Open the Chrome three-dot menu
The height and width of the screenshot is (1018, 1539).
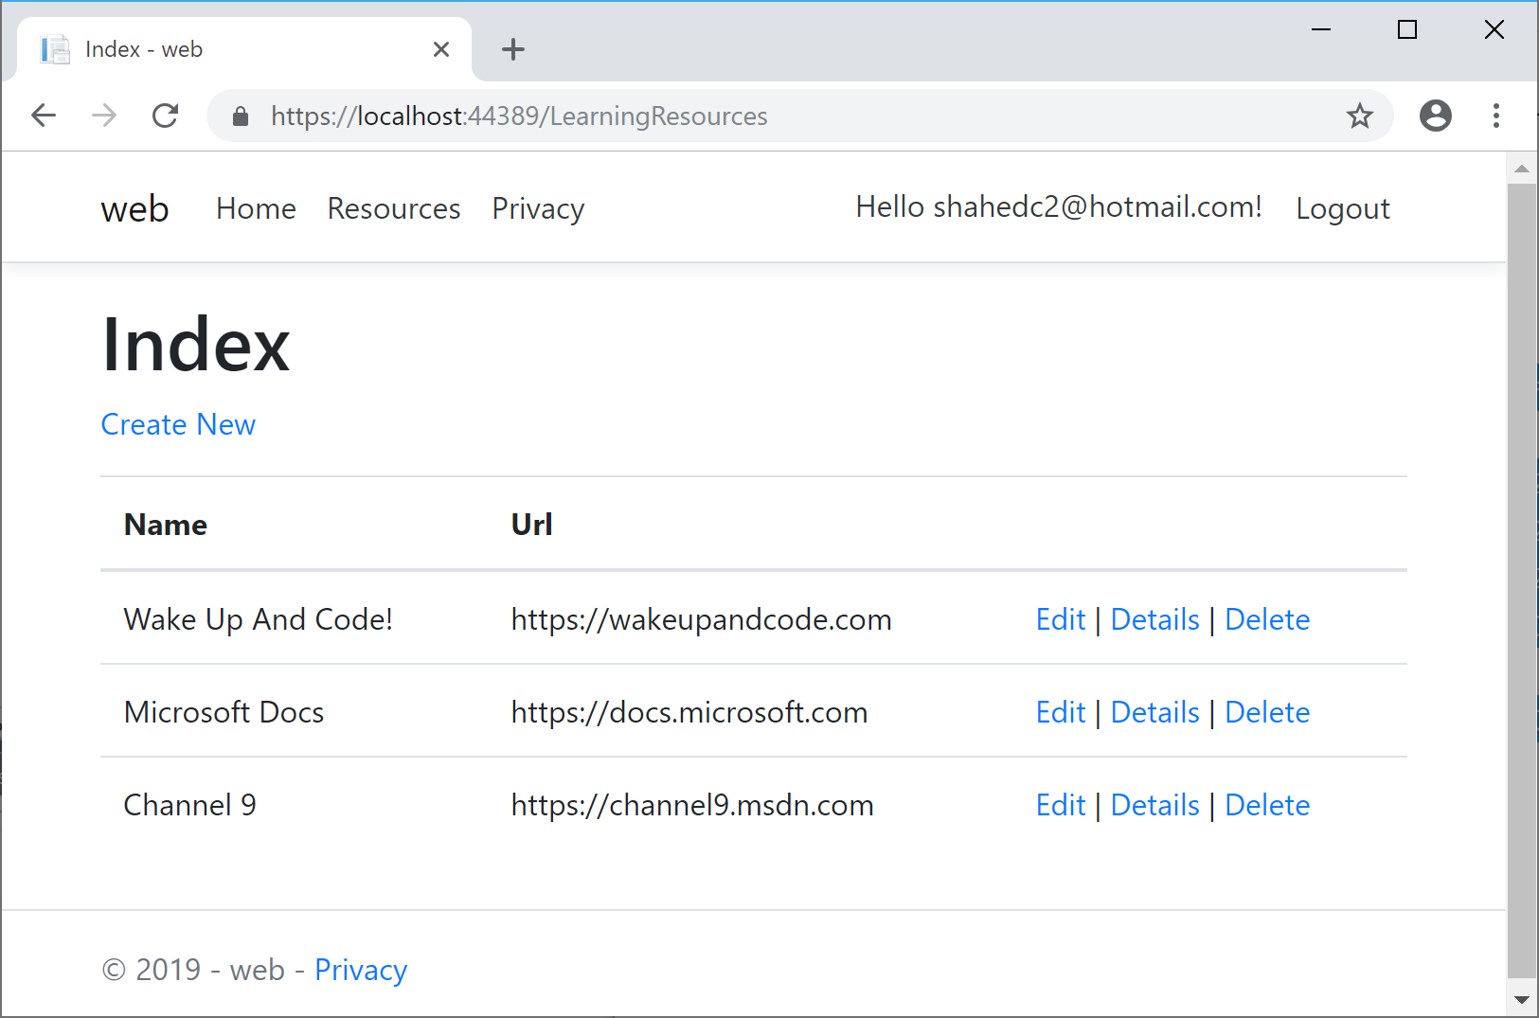coord(1496,116)
